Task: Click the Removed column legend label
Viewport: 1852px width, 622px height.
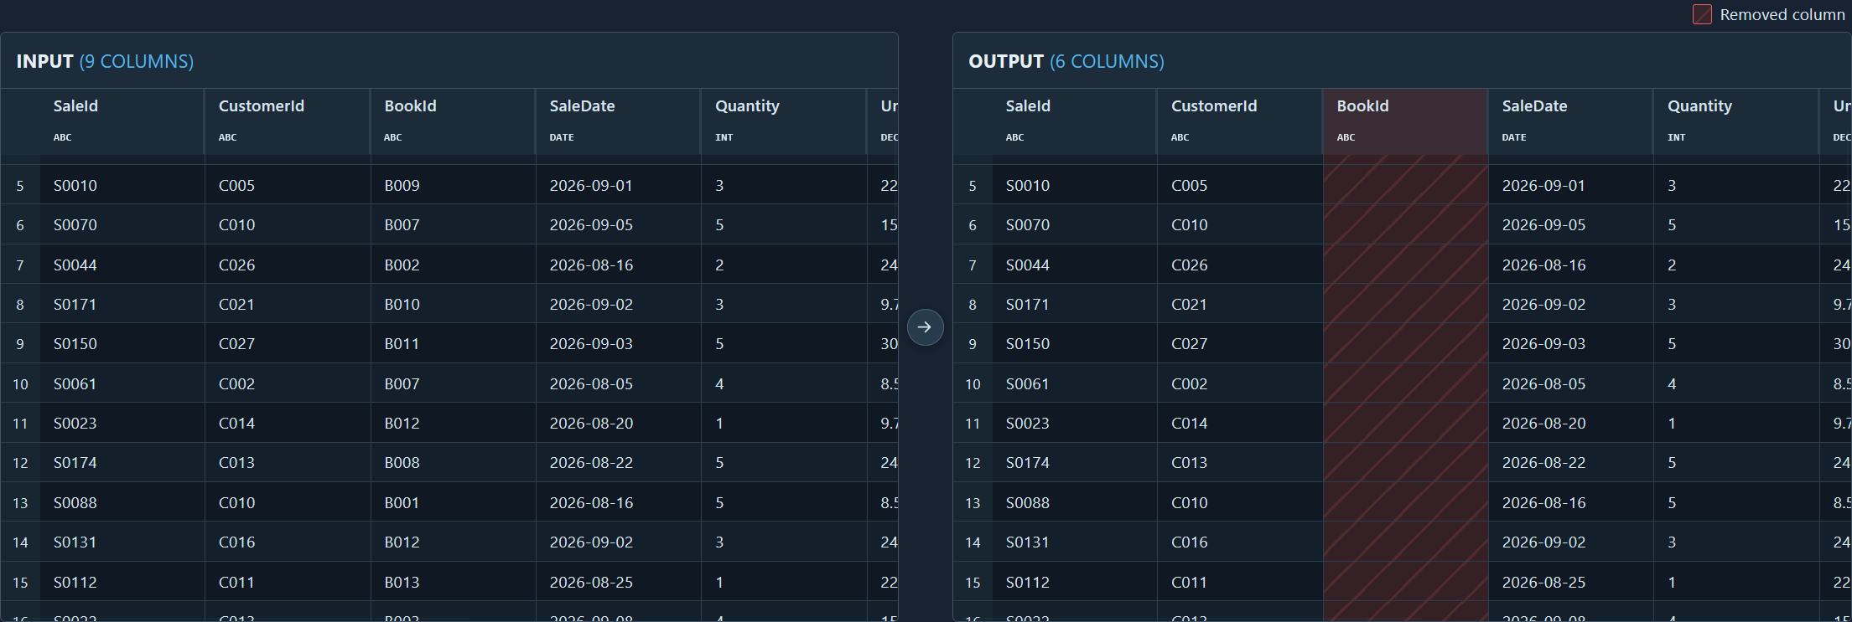Action: click(1782, 14)
